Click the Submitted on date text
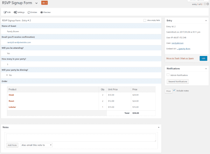 tap(183, 32)
